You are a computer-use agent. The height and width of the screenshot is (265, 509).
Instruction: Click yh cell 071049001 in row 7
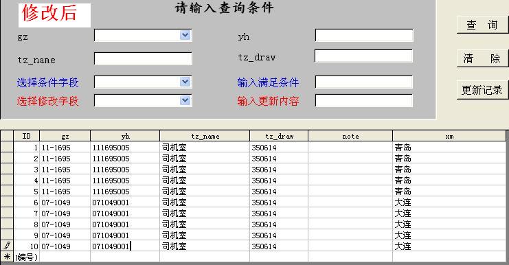[x=125, y=214]
